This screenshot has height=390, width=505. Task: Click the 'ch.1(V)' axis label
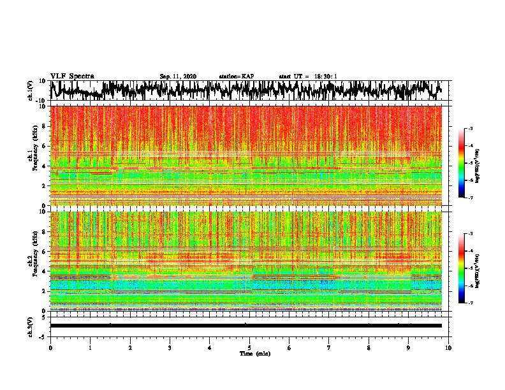tap(31, 90)
